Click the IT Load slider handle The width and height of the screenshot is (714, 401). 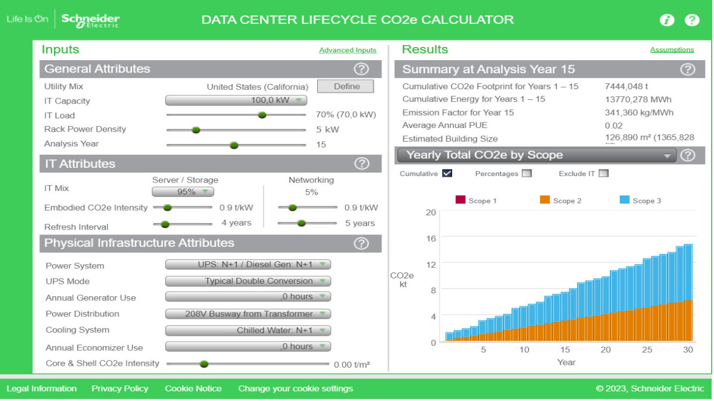click(262, 115)
